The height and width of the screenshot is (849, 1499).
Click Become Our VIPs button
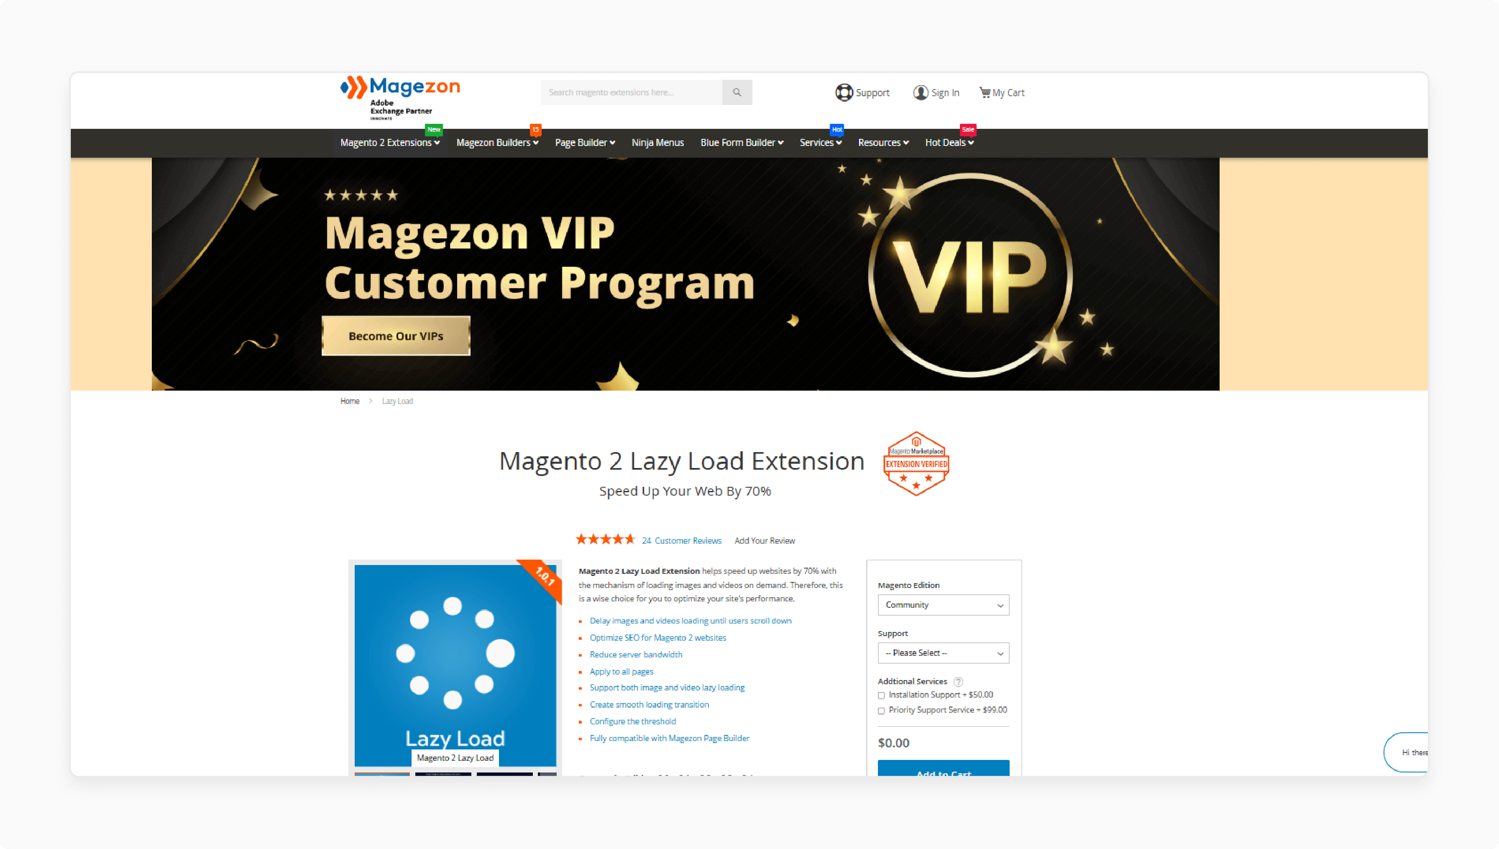[x=397, y=335]
